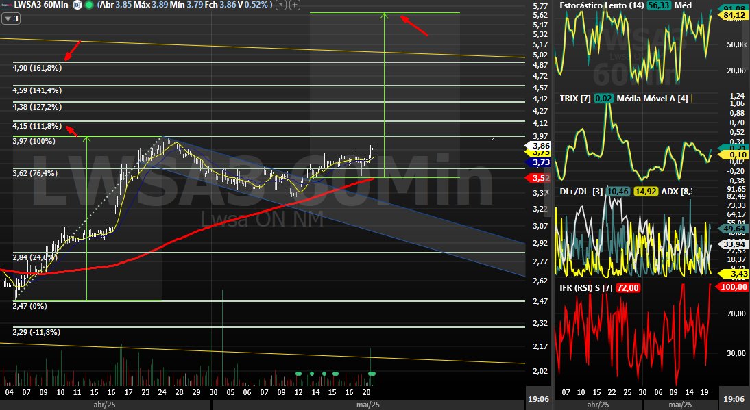Click the white 3,86 last price tag

538,146
